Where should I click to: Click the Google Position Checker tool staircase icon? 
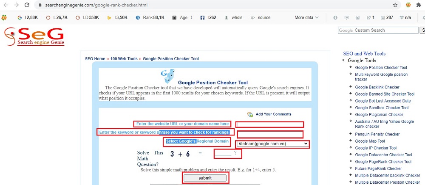point(168,76)
